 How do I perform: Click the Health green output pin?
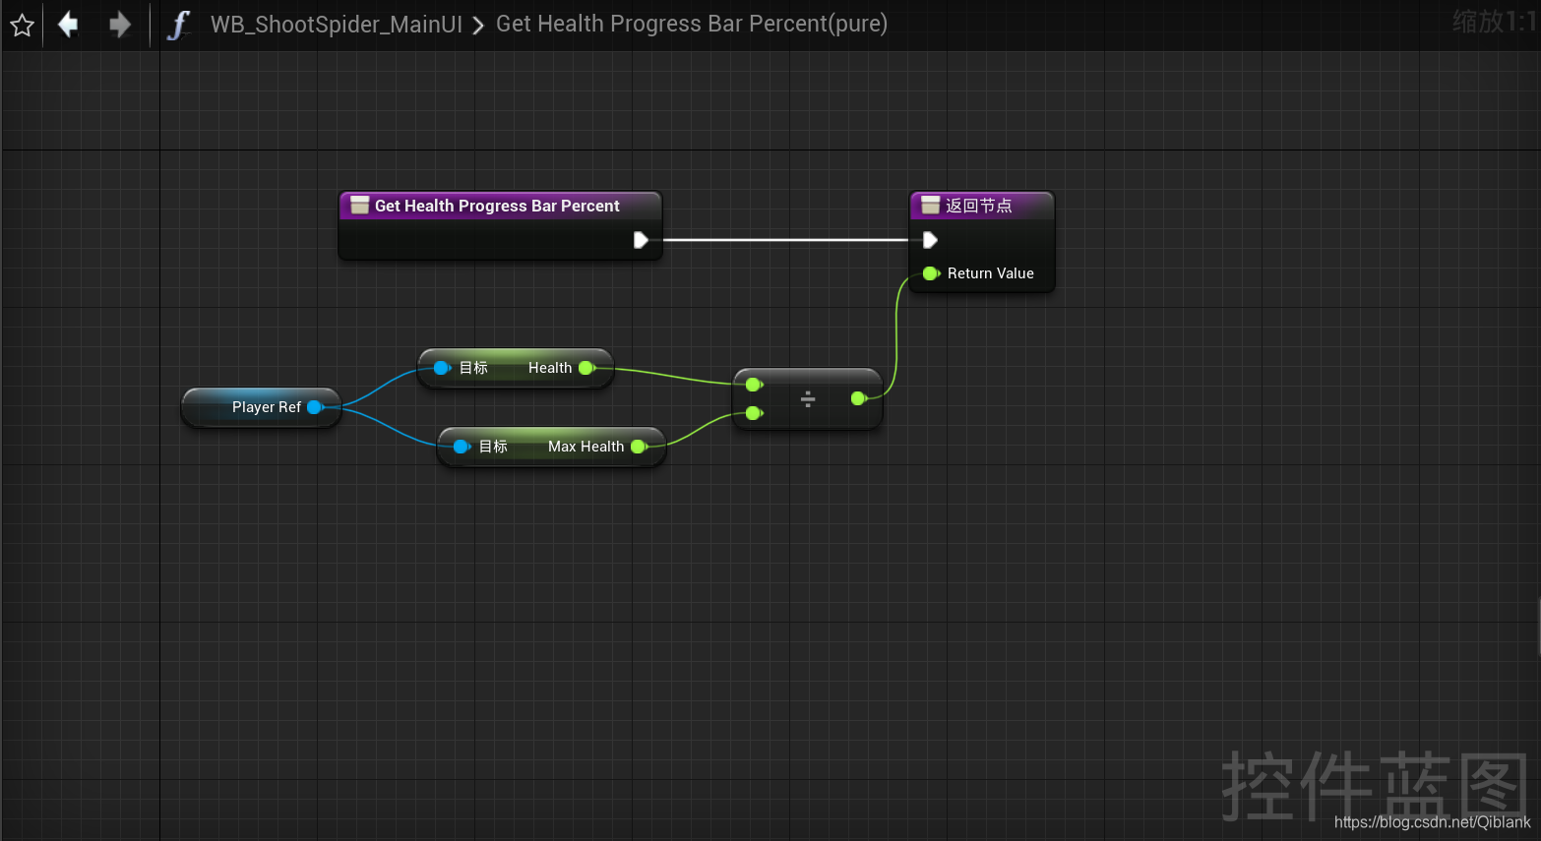586,368
